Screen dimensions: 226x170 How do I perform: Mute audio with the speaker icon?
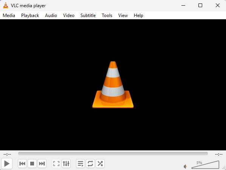point(185,167)
